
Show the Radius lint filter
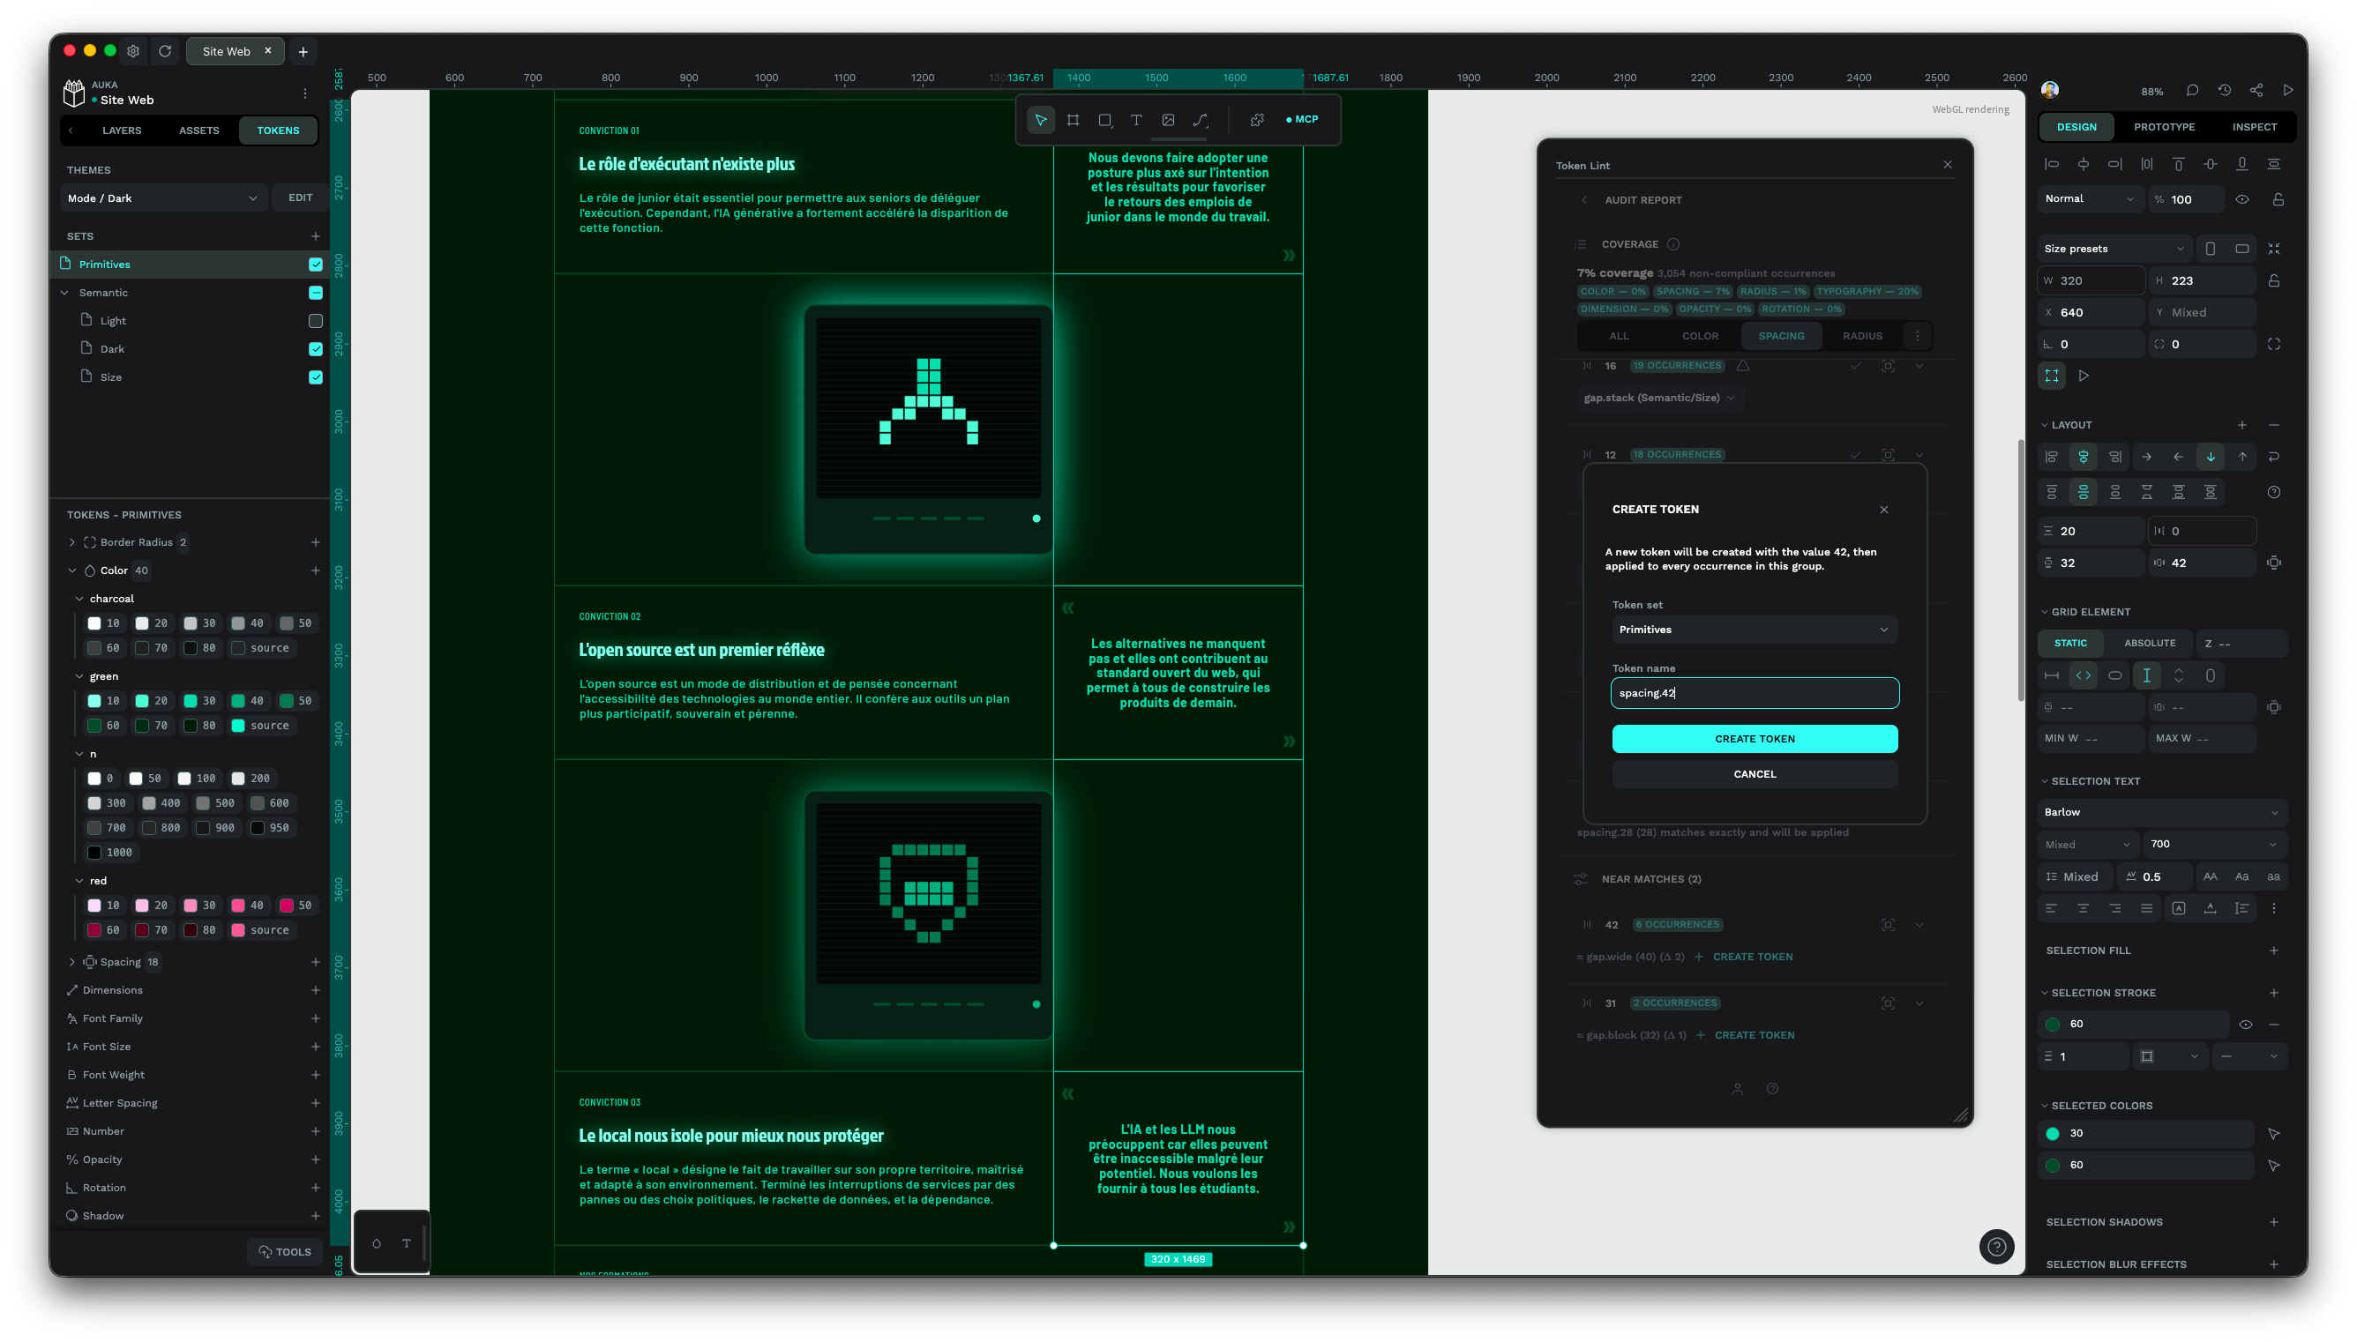(1862, 337)
